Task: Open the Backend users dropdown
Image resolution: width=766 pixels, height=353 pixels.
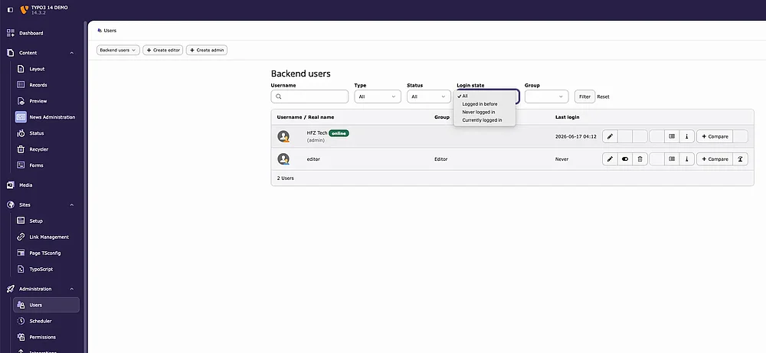Action: tap(118, 51)
